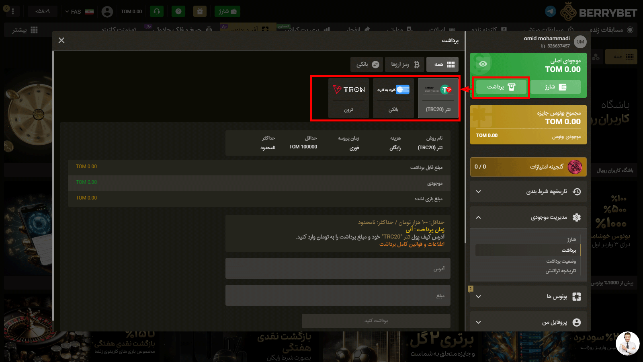Open the FAS language dropdown
The height and width of the screenshot is (362, 643).
click(x=79, y=12)
